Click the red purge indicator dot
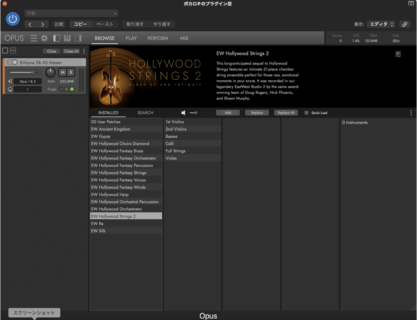The height and width of the screenshot is (320, 417). [61, 89]
